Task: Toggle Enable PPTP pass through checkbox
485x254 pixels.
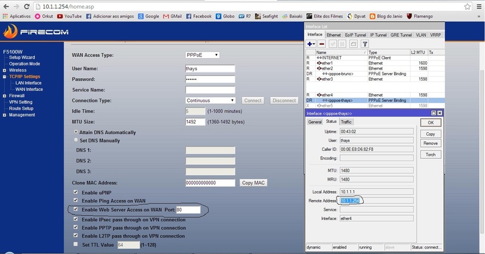Action: click(x=75, y=227)
